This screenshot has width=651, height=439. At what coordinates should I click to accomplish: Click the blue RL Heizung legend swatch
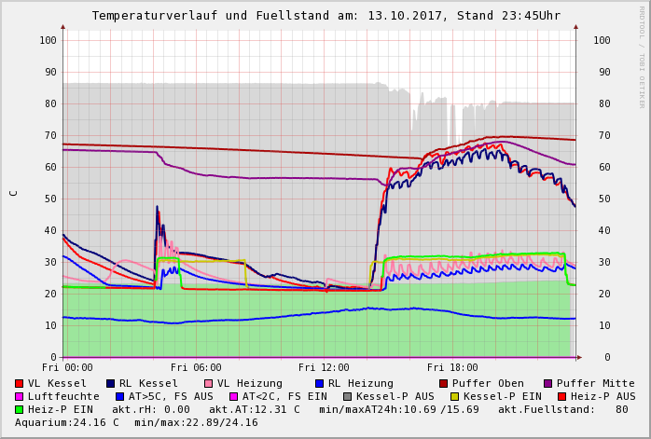[x=319, y=383]
